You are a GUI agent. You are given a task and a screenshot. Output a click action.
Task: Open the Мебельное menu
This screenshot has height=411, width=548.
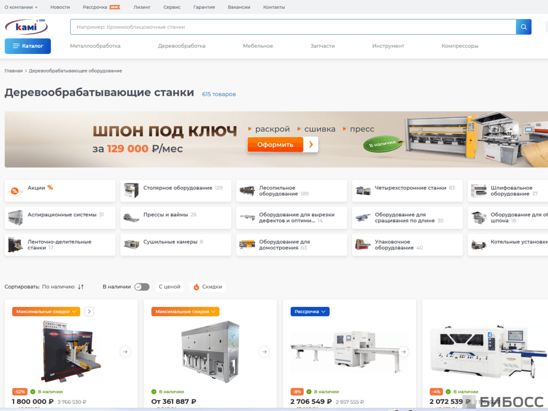pyautogui.click(x=258, y=46)
